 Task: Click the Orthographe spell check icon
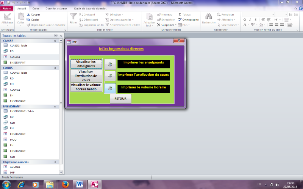(x=180, y=20)
